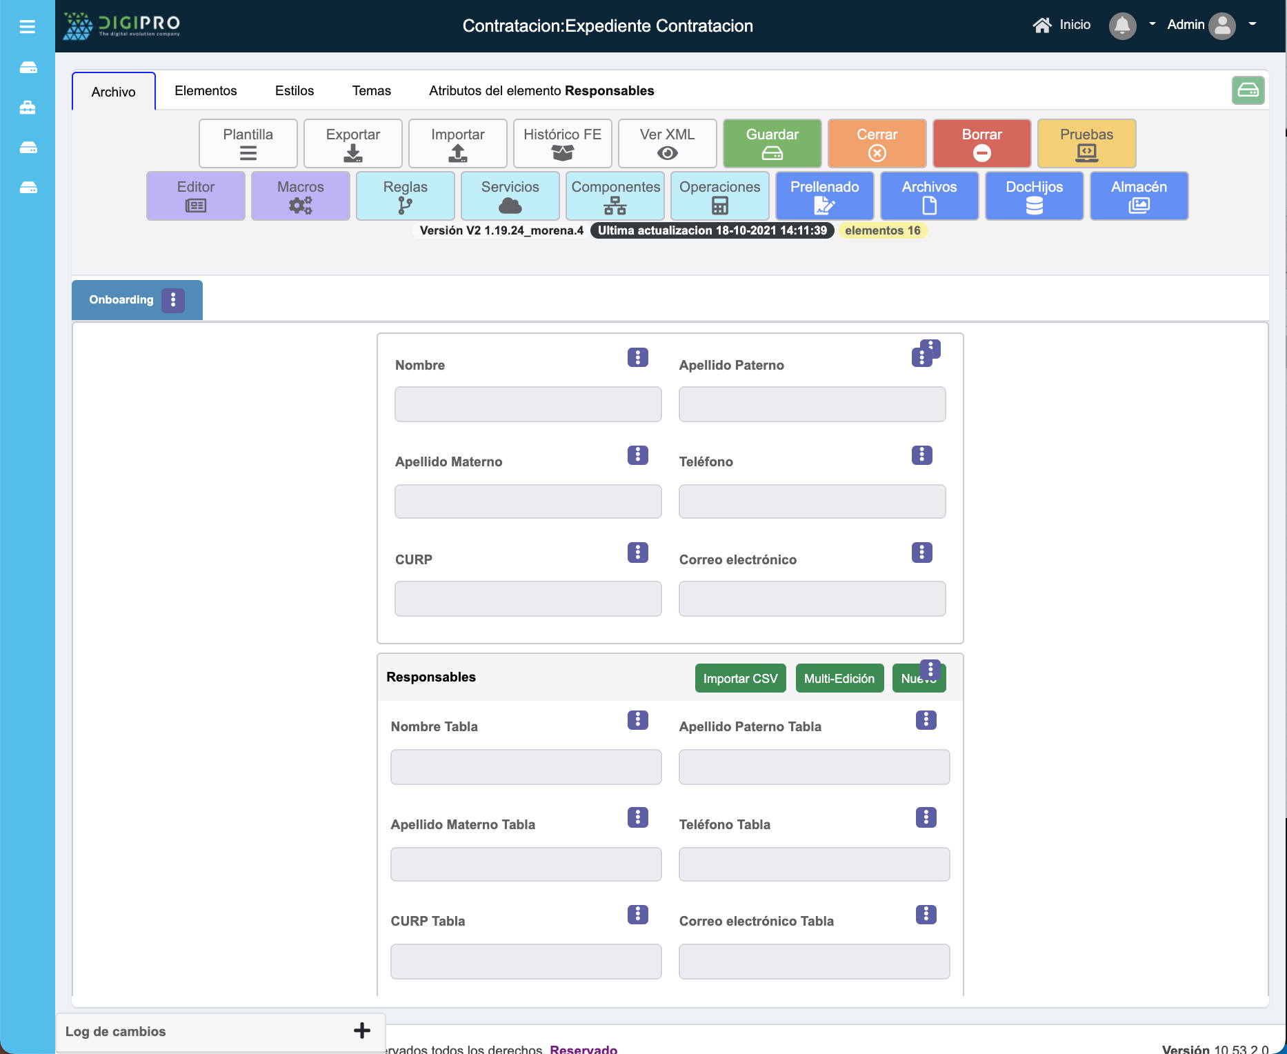Screen dimensions: 1287x1054
Task: Click the green drive icon at top right
Action: [1248, 90]
